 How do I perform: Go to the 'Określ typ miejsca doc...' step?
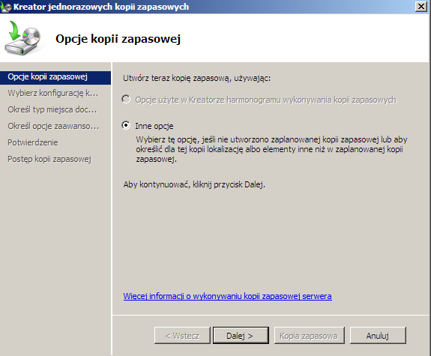[52, 109]
